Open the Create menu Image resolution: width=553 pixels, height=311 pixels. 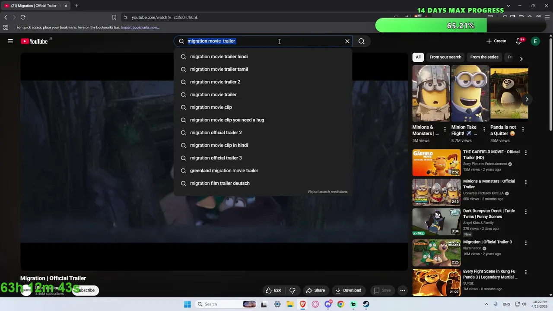click(496, 41)
